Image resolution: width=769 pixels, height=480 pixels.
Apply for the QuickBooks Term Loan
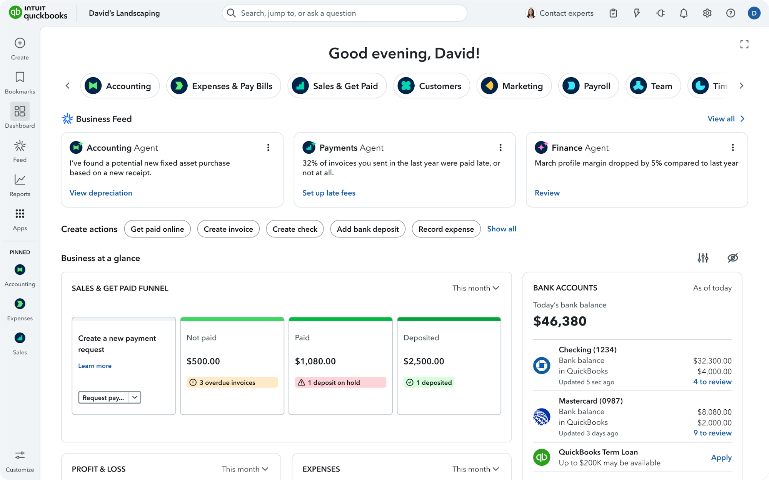721,457
